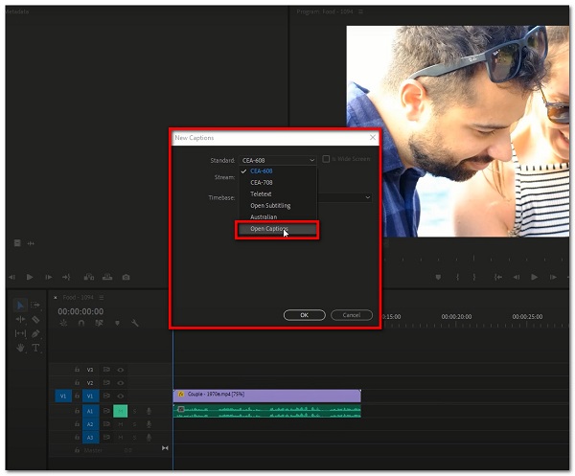Image resolution: width=575 pixels, height=476 pixels.
Task: Pick the CEA-708 option
Action: coord(262,182)
